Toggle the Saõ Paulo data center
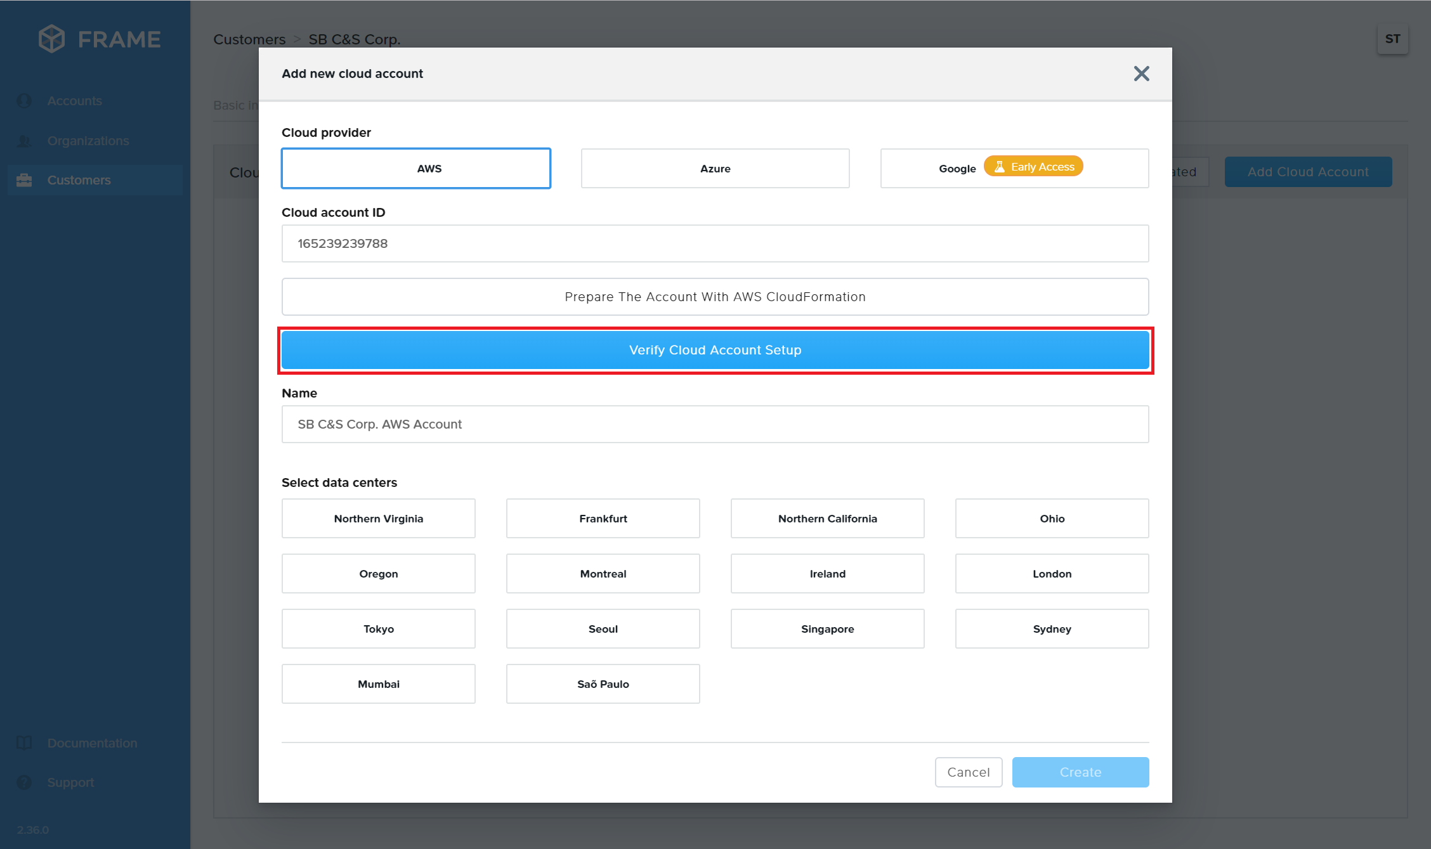Viewport: 1431px width, 849px height. pos(603,684)
